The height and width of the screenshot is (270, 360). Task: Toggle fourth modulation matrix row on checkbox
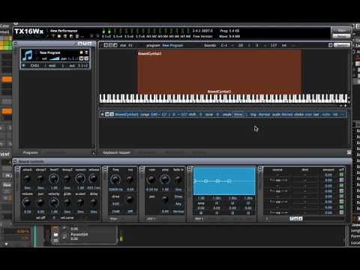point(341,191)
